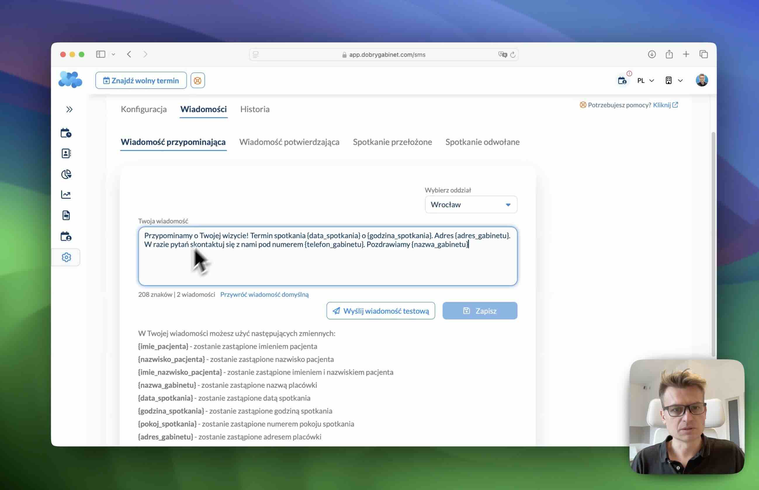Viewport: 759px width, 490px height.
Task: Open the patients address book icon
Action: pyautogui.click(x=66, y=153)
